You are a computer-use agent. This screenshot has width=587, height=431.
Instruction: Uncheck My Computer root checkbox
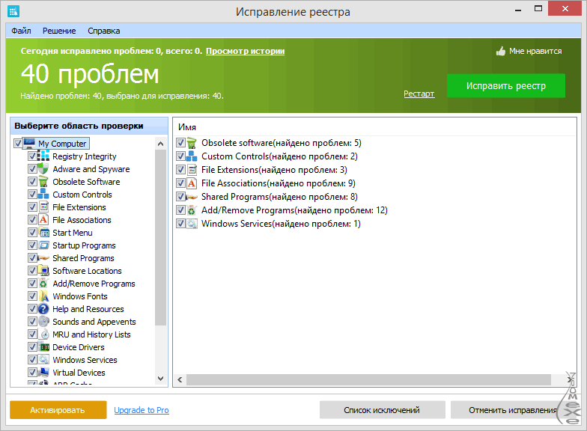(x=19, y=144)
